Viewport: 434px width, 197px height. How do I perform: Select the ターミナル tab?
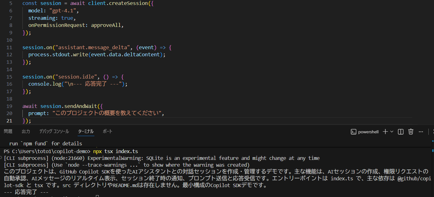[x=86, y=131]
